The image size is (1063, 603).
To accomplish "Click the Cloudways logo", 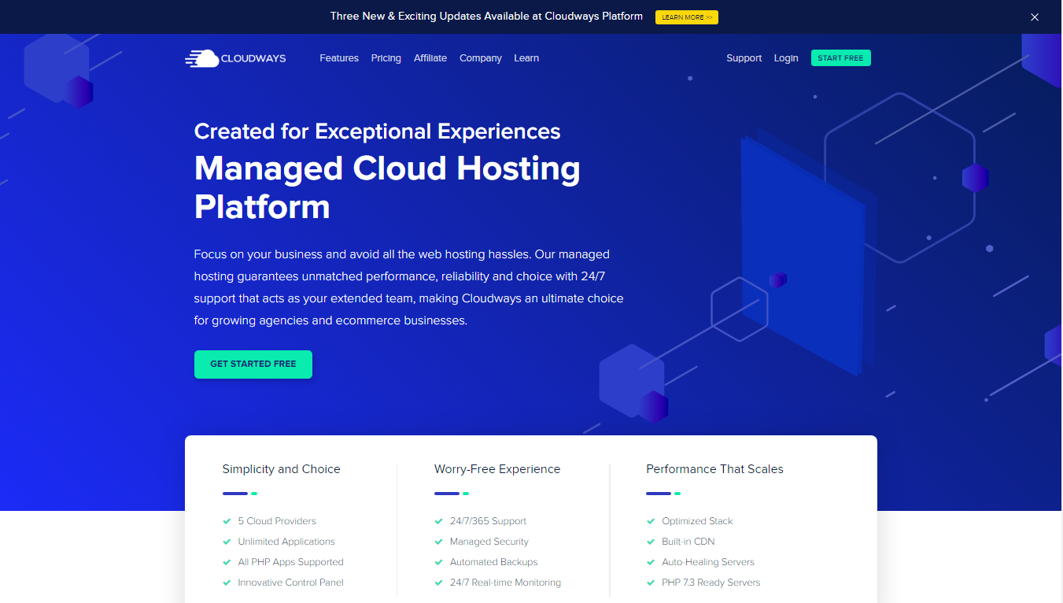I will coord(235,58).
